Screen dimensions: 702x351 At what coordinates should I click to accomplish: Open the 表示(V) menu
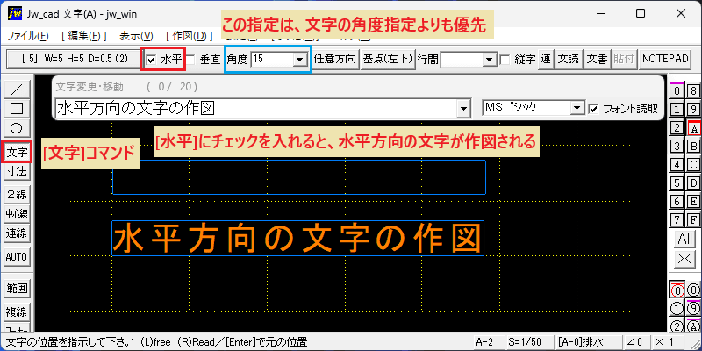[136, 36]
